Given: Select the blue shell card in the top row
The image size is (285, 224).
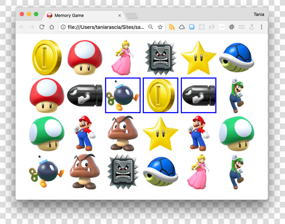Looking at the screenshot, I should [236, 57].
